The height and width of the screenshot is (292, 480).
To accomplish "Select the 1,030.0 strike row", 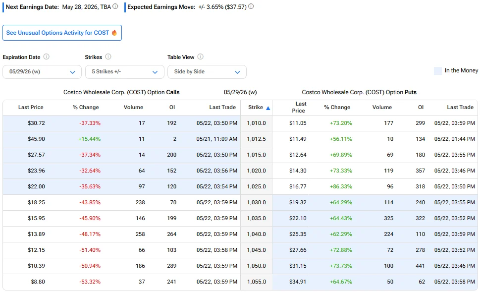I will [240, 203].
